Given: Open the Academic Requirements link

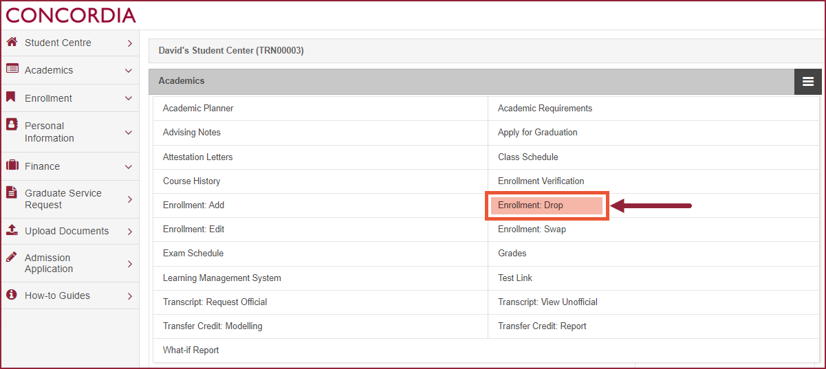Looking at the screenshot, I should (x=545, y=108).
